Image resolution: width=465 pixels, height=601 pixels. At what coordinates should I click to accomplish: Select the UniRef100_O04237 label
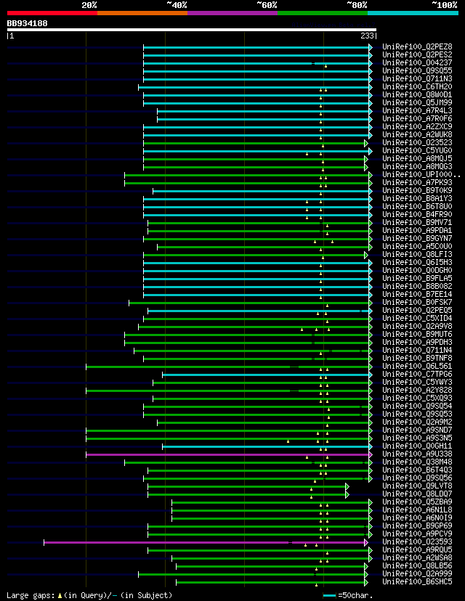(417, 63)
